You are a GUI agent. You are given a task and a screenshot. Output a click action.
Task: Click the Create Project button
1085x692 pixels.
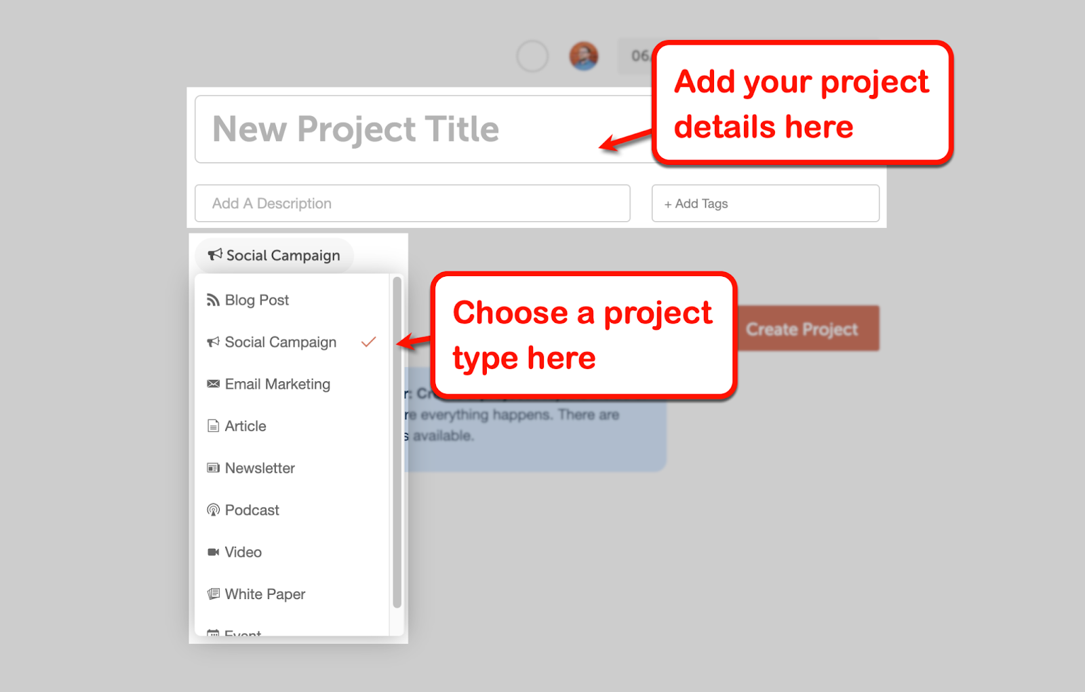coord(802,328)
